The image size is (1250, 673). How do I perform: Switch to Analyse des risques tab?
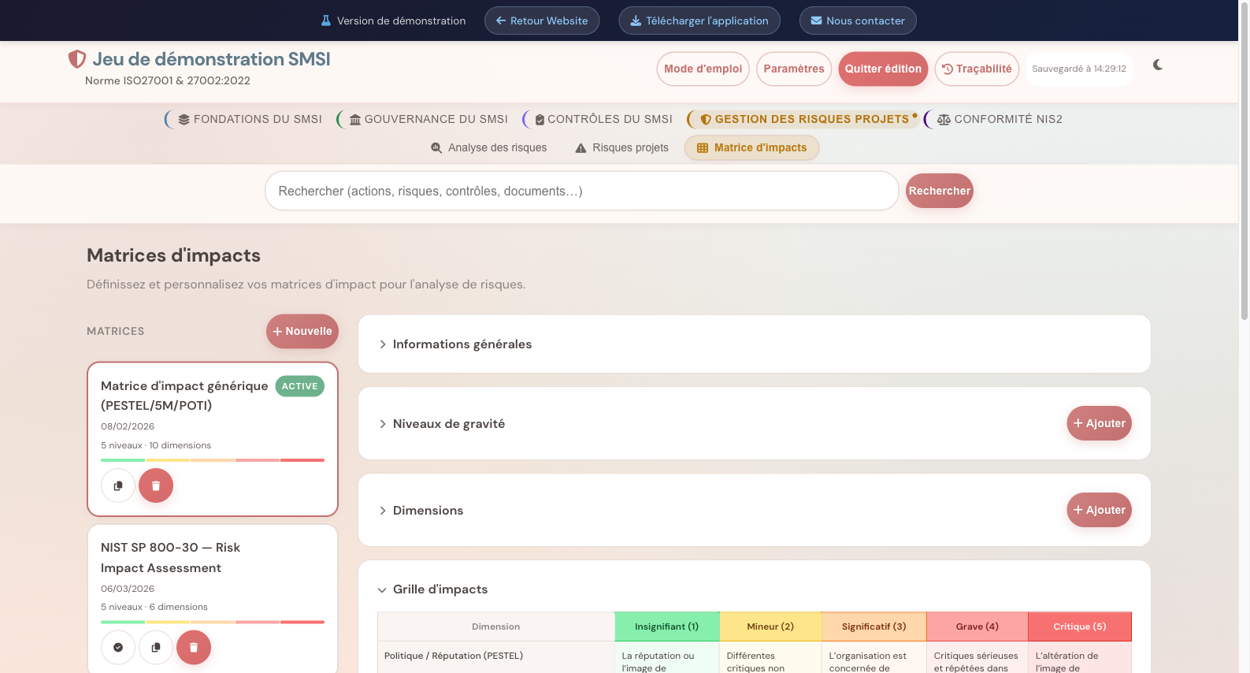(x=489, y=148)
